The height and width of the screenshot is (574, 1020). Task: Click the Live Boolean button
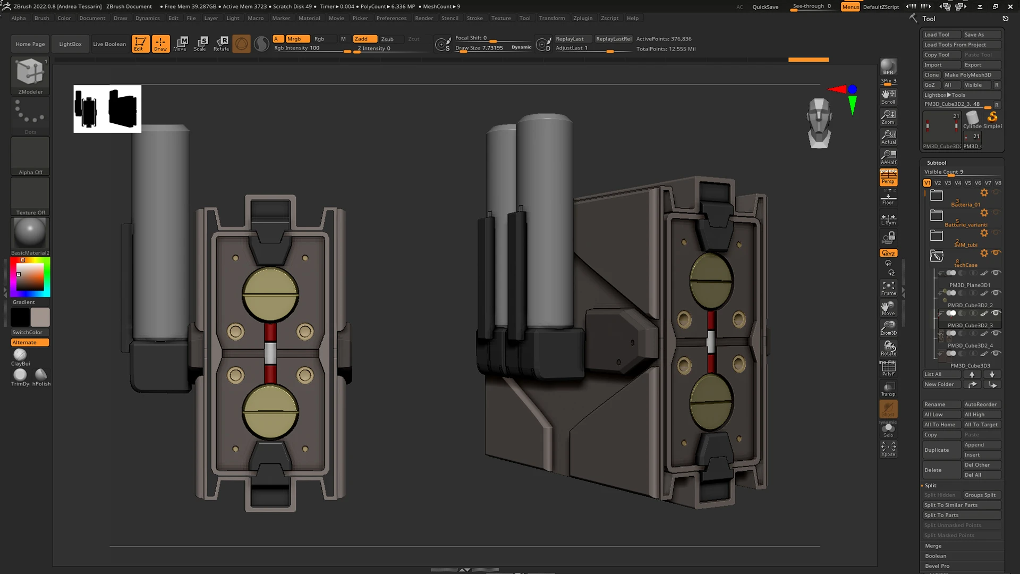pos(109,44)
